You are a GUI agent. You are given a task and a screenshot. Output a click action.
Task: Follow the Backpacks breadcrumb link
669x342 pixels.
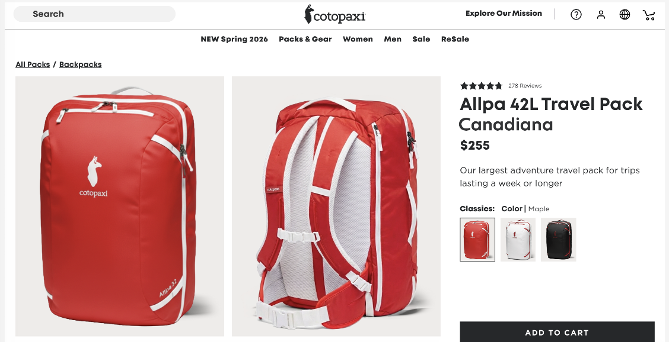(80, 64)
